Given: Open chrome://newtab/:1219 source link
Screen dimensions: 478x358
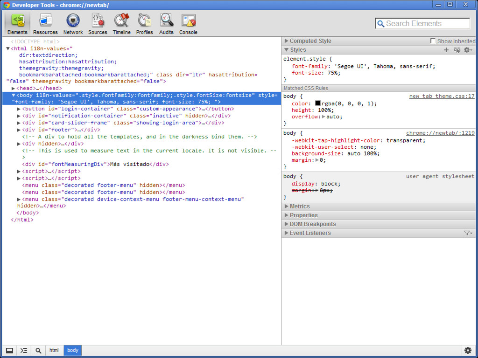Looking at the screenshot, I should pyautogui.click(x=440, y=133).
